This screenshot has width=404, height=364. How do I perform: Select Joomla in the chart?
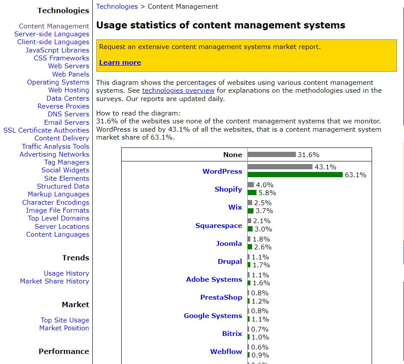pos(229,244)
